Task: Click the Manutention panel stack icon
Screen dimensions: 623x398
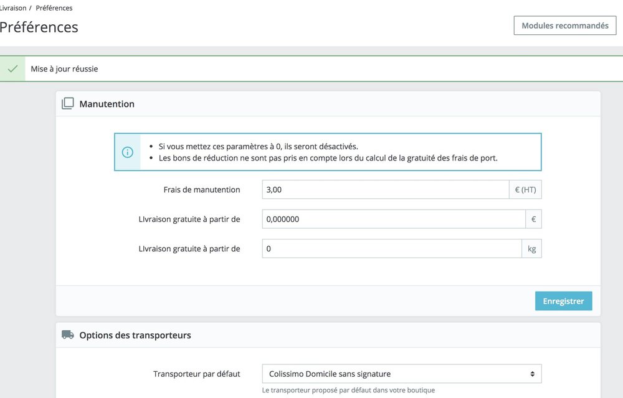Action: tap(67, 103)
